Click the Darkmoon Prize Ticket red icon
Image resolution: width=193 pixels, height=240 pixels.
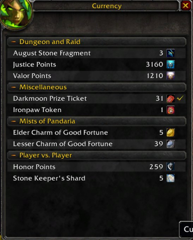coord(170,98)
